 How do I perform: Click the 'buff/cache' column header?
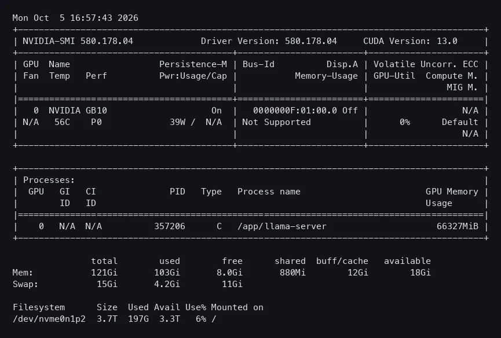coord(342,261)
